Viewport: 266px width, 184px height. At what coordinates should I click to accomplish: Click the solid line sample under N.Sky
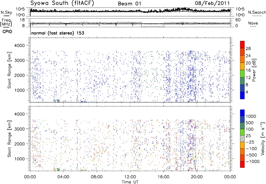tap(6, 16)
